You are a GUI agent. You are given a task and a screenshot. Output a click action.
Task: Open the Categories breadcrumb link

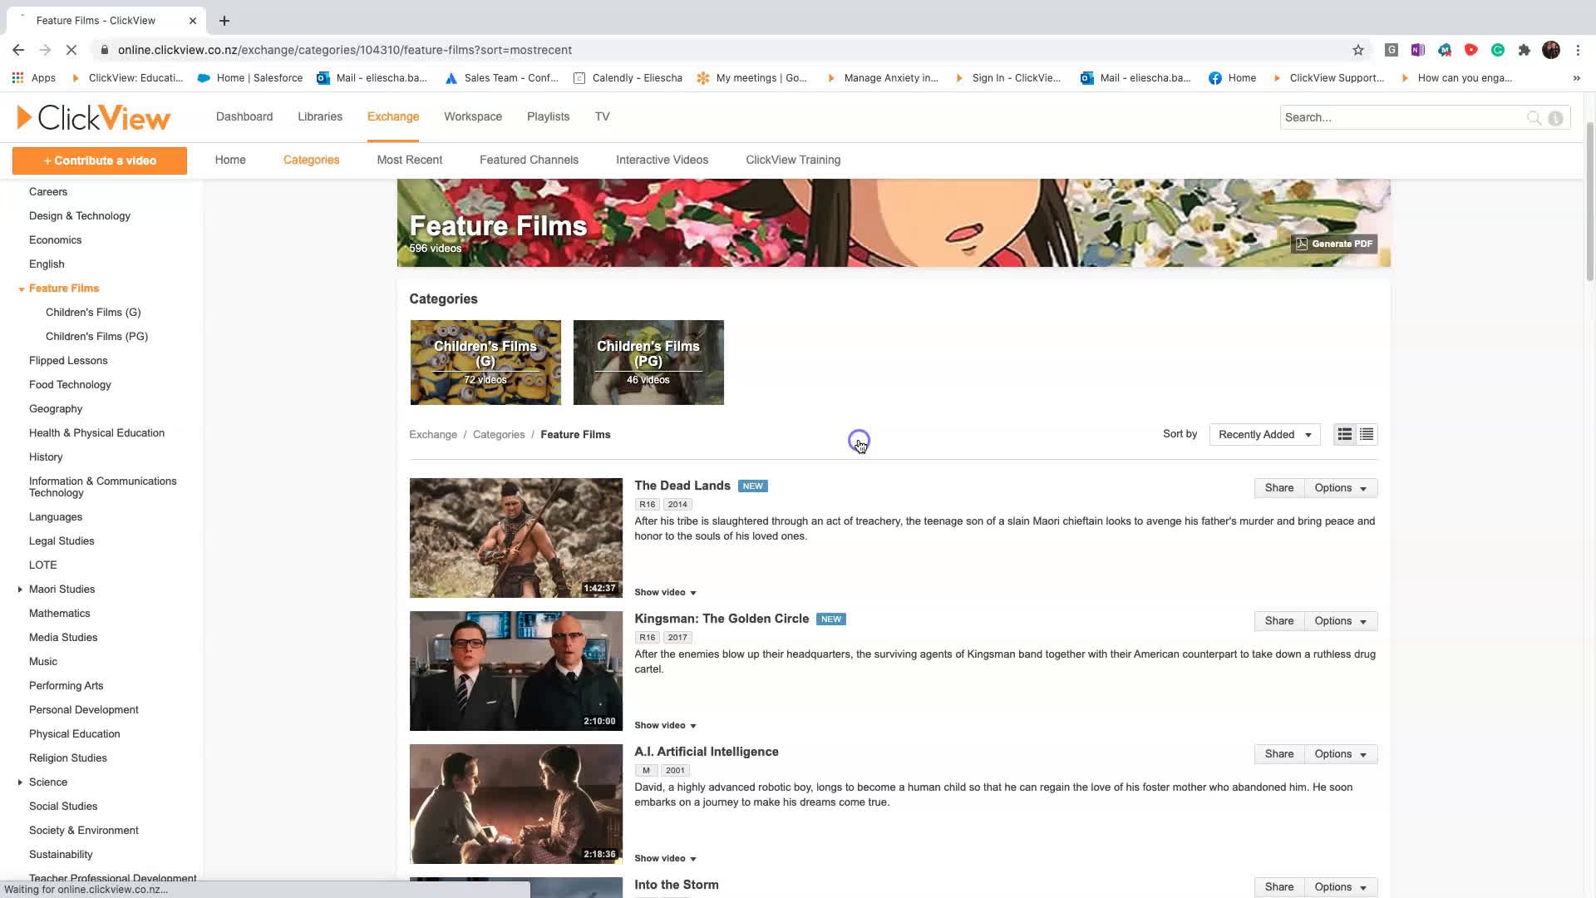(499, 435)
